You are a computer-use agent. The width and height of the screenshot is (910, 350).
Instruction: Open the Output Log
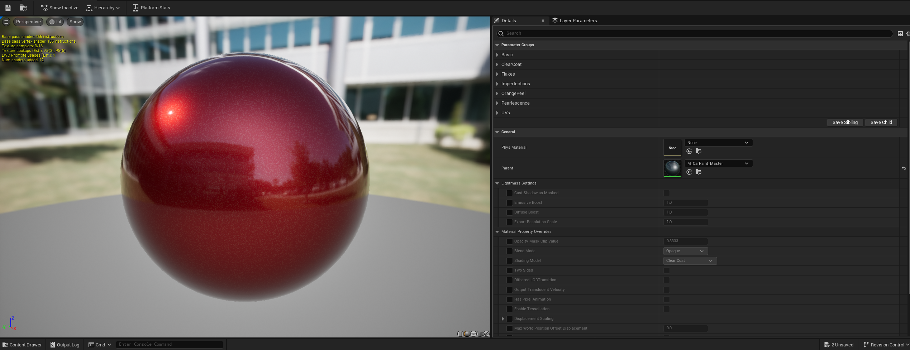click(65, 345)
